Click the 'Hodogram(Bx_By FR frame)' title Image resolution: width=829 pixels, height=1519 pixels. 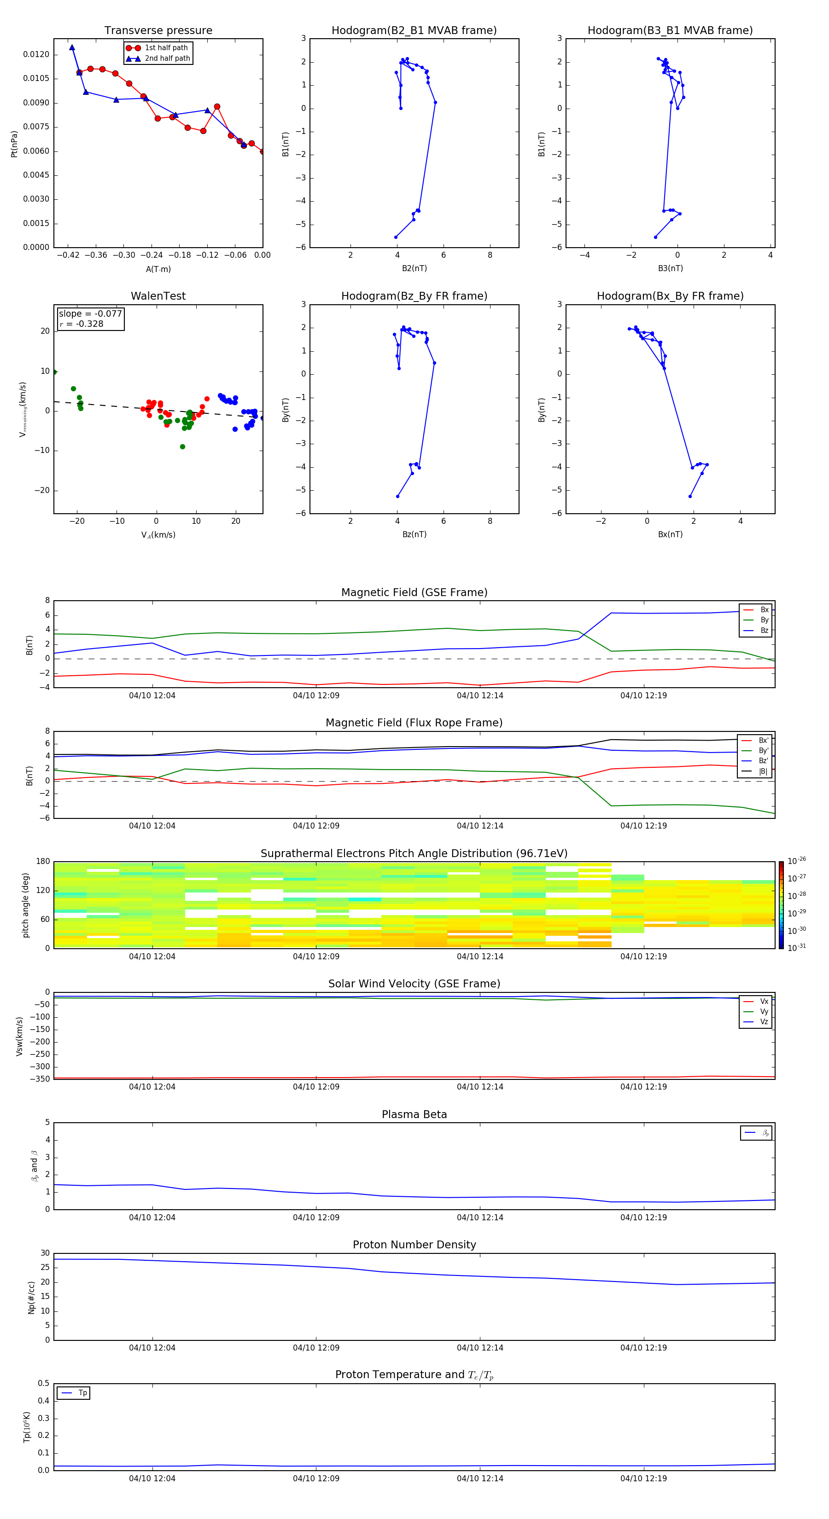coord(670,296)
